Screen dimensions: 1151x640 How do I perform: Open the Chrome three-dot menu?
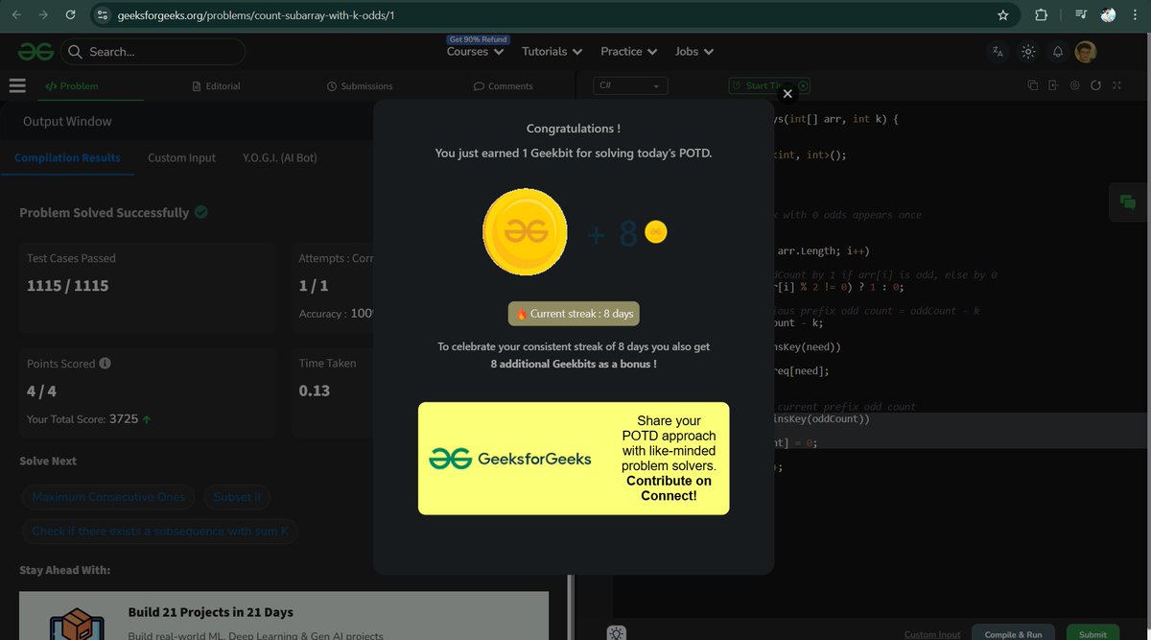coord(1135,15)
